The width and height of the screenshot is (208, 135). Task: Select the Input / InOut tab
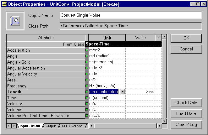pyautogui.click(x=30, y=126)
